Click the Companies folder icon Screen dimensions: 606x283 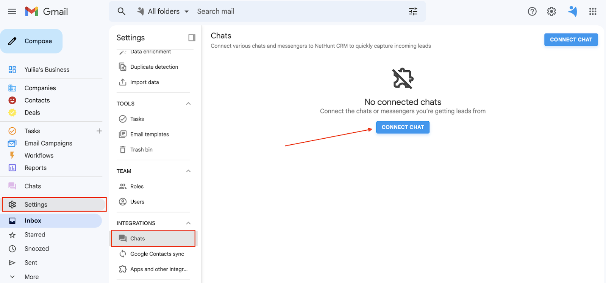[x=12, y=88]
